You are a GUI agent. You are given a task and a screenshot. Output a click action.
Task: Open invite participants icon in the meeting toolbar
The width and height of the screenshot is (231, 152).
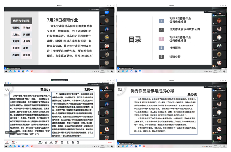[x=46, y=142]
